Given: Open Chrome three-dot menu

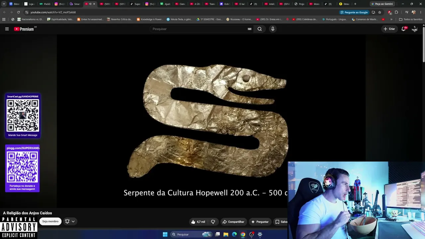Looking at the screenshot, I should [x=420, y=12].
